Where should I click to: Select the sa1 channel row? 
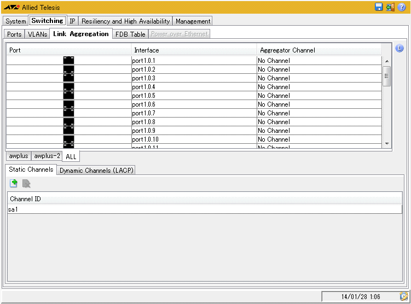coord(205,209)
